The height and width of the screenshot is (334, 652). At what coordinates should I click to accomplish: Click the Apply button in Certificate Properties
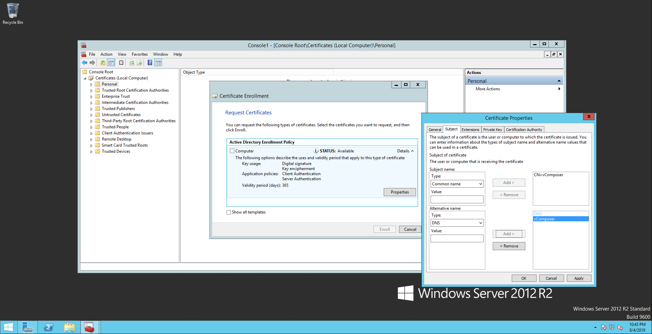coord(579,278)
